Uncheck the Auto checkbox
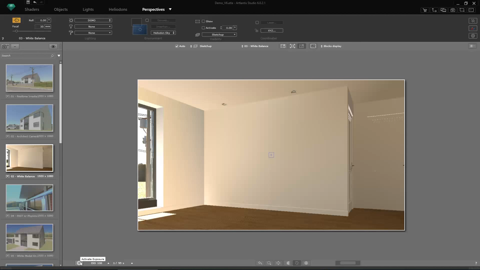480x270 pixels. click(x=177, y=46)
